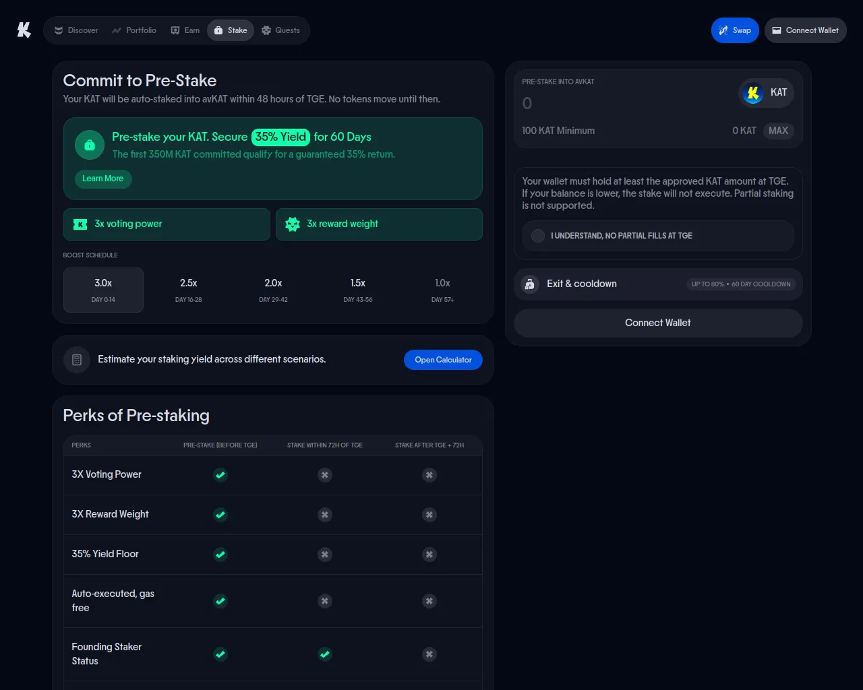Select the 3.0x Day 0-14 boost

click(x=103, y=290)
